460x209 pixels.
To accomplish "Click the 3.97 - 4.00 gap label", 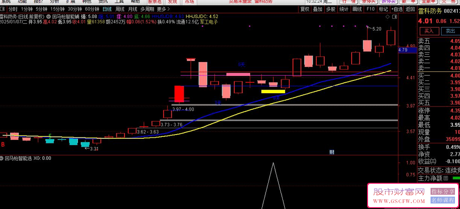I will click(183, 109).
